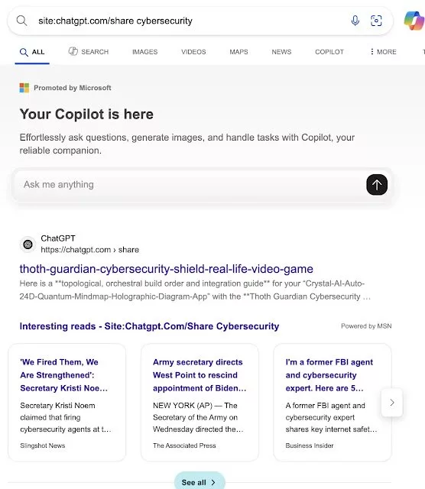Open the visual search camera icon
Viewport: 425px width, 489px height.
376,21
